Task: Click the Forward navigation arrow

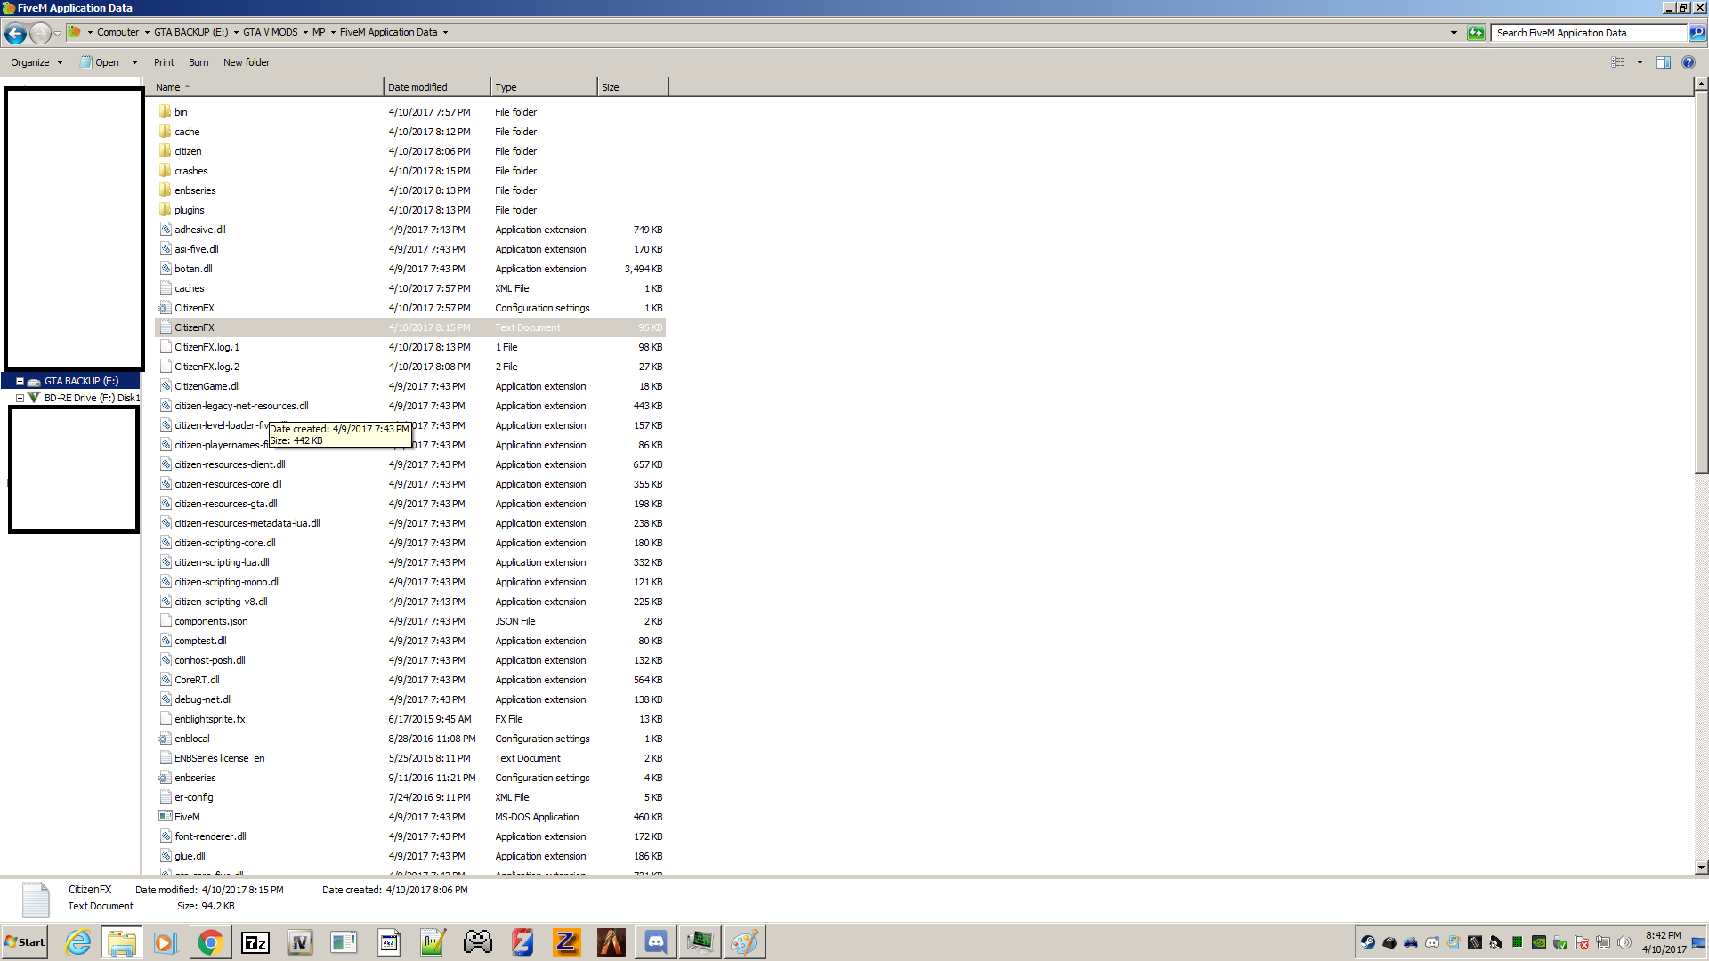Action: coord(40,33)
